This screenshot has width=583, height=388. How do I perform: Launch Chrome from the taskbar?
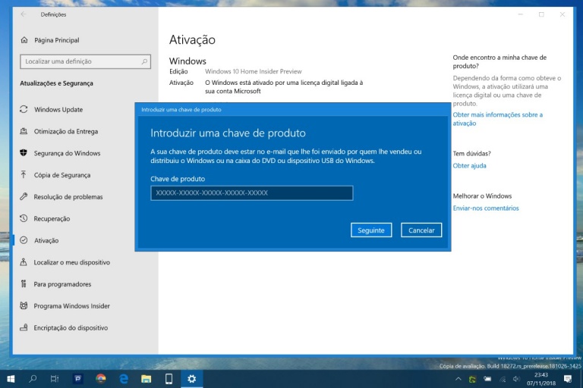point(101,379)
